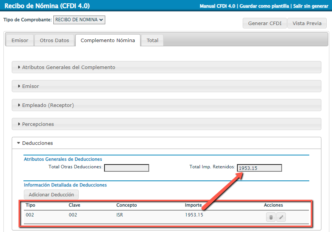This screenshot has width=332, height=232.
Task: Open the Manual CFDI 4.0 link
Action: pyautogui.click(x=217, y=6)
